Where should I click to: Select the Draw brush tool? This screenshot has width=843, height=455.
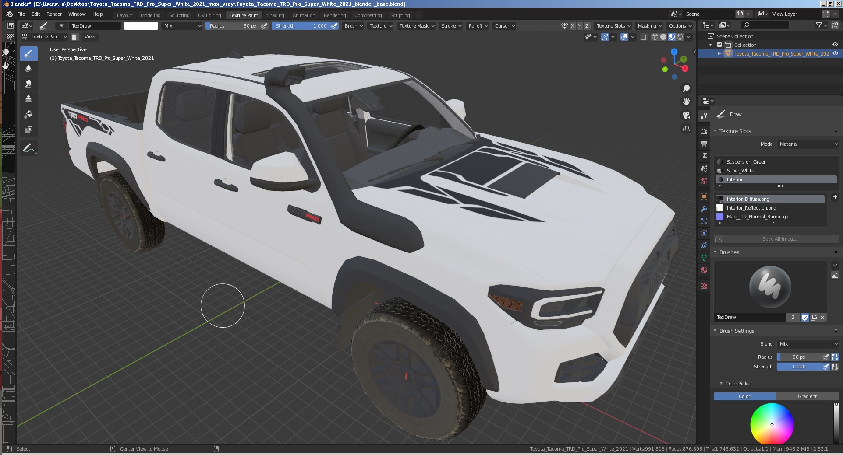(x=28, y=54)
